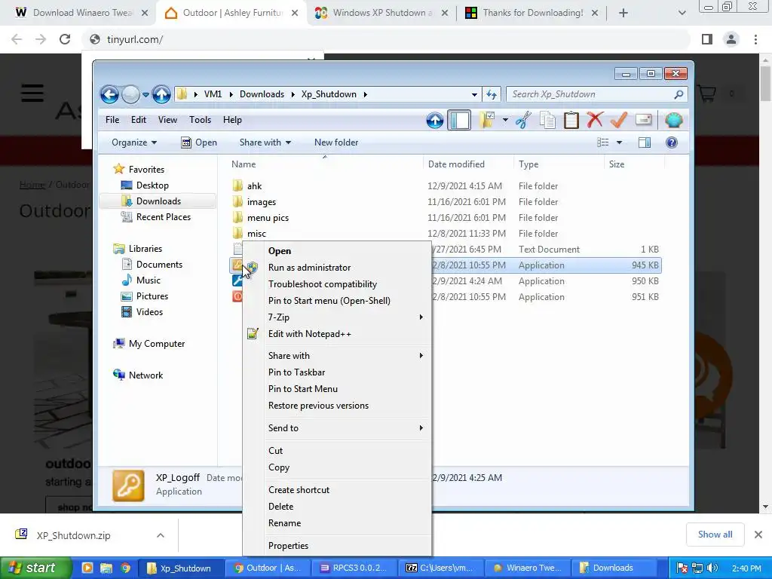This screenshot has width=772, height=579.
Task: Open the Share with toolbar dropdown
Action: click(265, 142)
